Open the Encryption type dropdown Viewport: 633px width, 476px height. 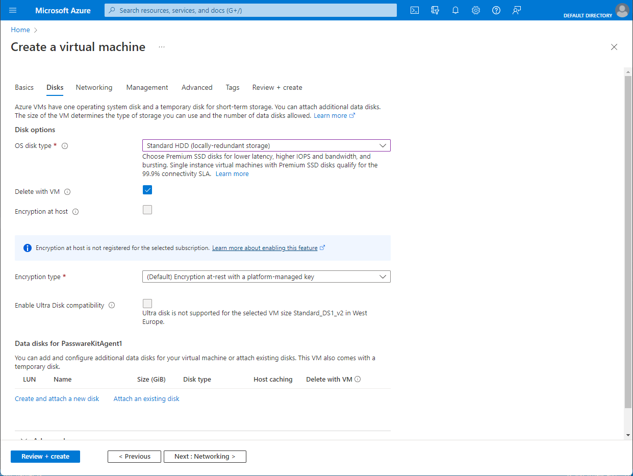(x=266, y=277)
